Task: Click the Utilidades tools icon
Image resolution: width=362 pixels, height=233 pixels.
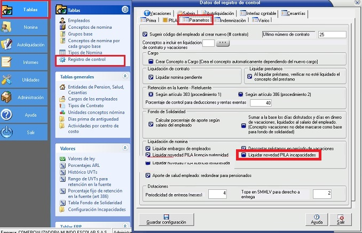Action: pyautogui.click(x=7, y=79)
